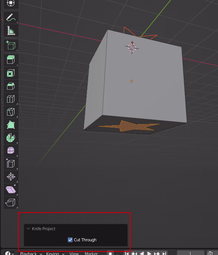Open the Playback popover
This screenshot has height=255, width=218.
31,254
